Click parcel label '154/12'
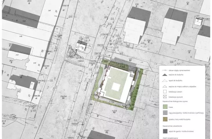 point(98,53)
